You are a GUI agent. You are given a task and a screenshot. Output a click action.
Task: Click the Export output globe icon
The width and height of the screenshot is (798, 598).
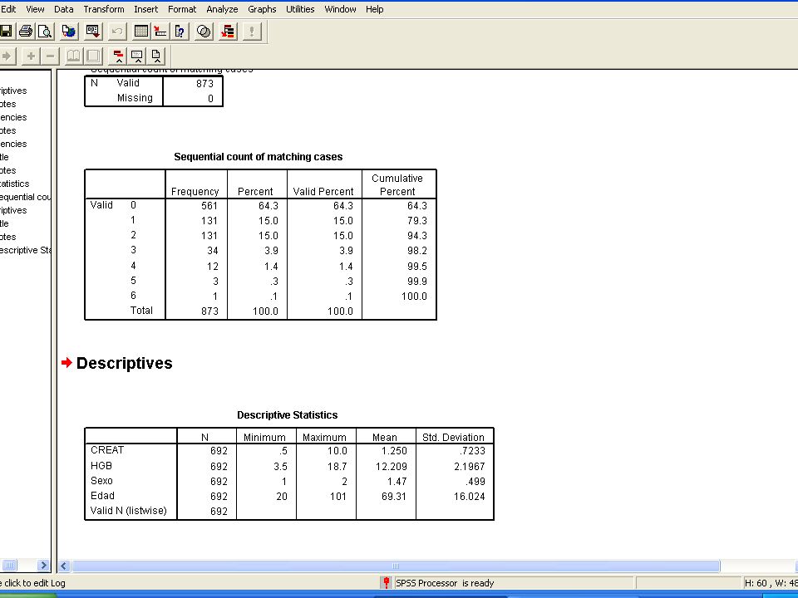(69, 32)
